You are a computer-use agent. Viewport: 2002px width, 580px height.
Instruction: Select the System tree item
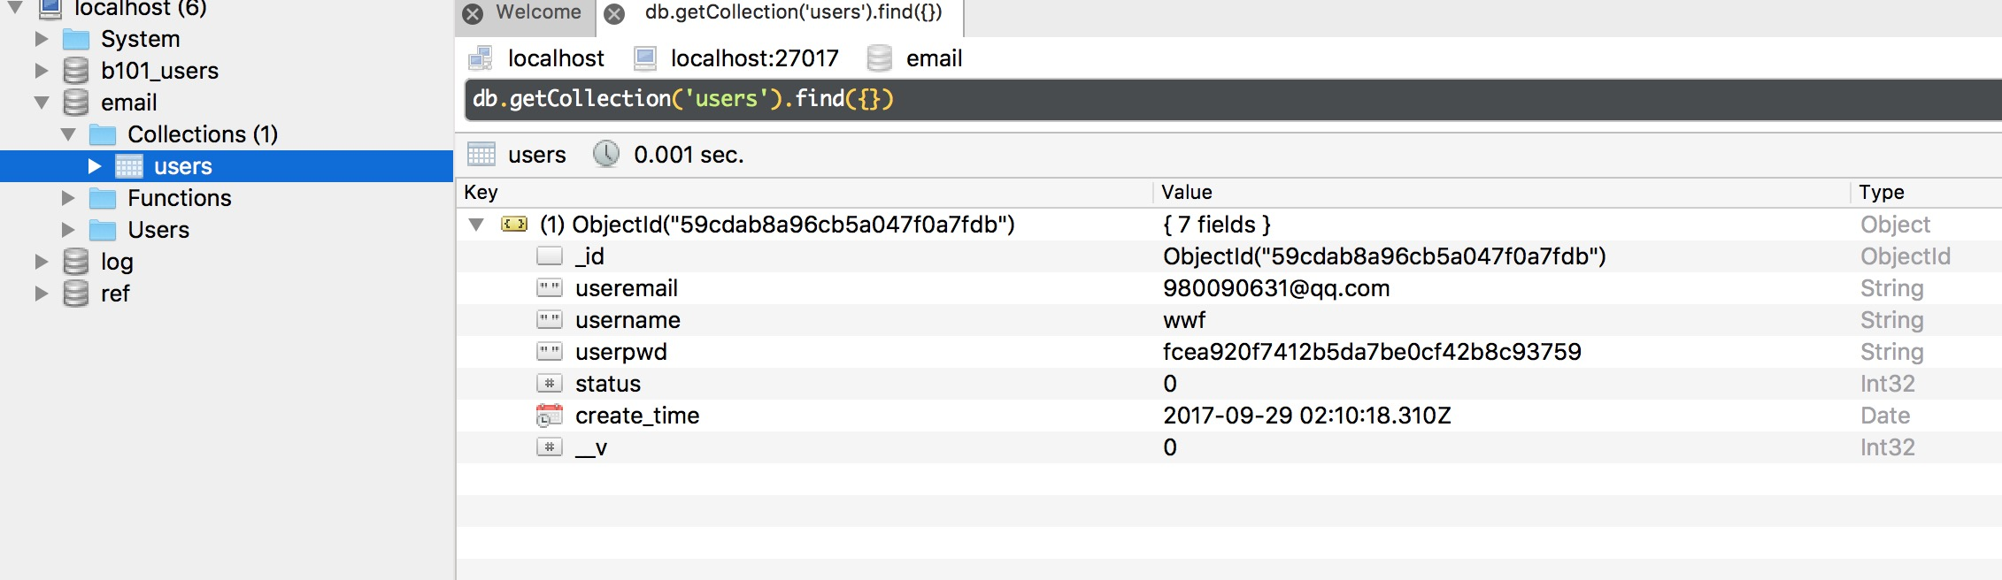click(140, 40)
